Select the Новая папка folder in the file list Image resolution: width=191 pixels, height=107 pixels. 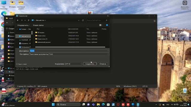[x=41, y=36]
